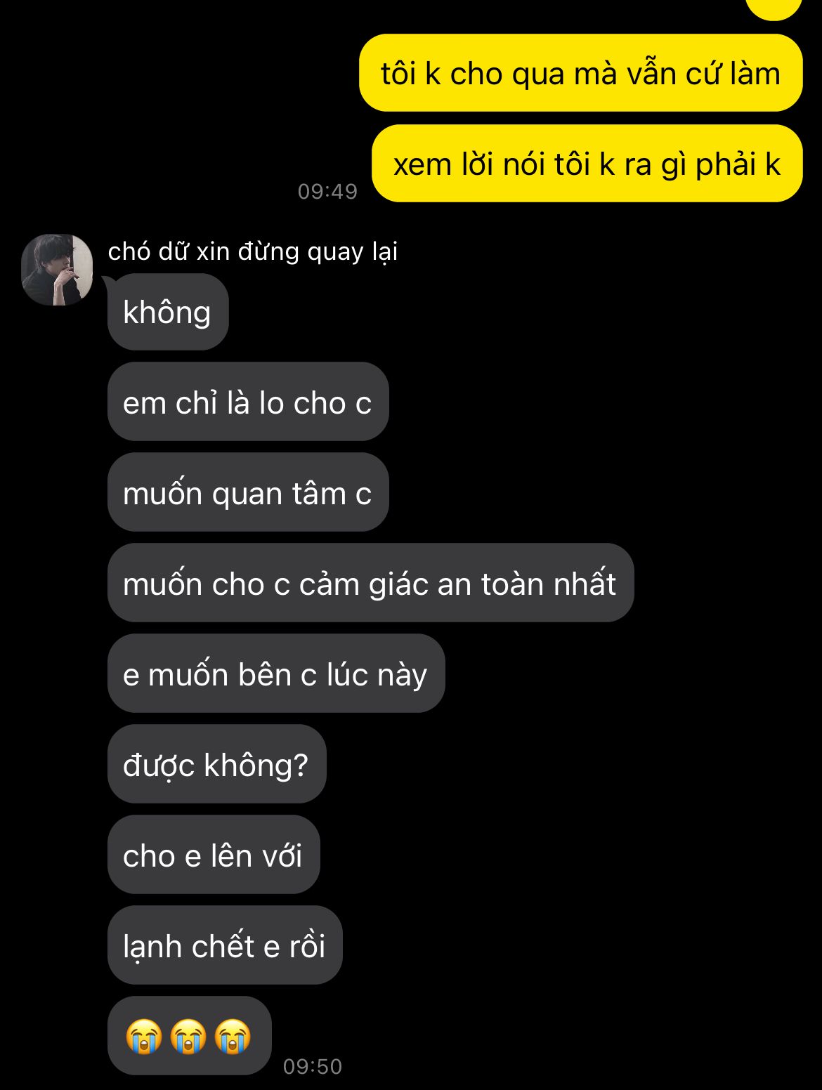Viewport: 822px width, 1090px height.
Task: Tap the first crying face emoji
Action: point(144,1037)
